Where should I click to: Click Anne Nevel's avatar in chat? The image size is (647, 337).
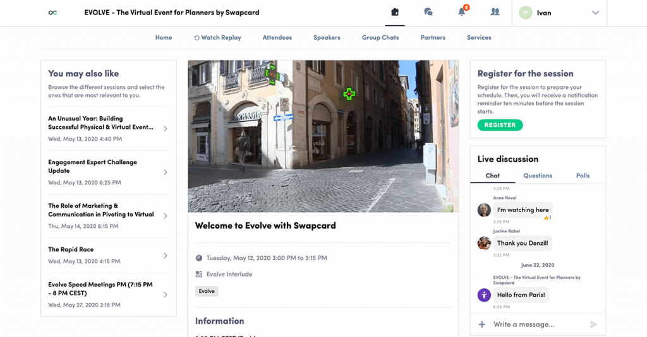(484, 210)
